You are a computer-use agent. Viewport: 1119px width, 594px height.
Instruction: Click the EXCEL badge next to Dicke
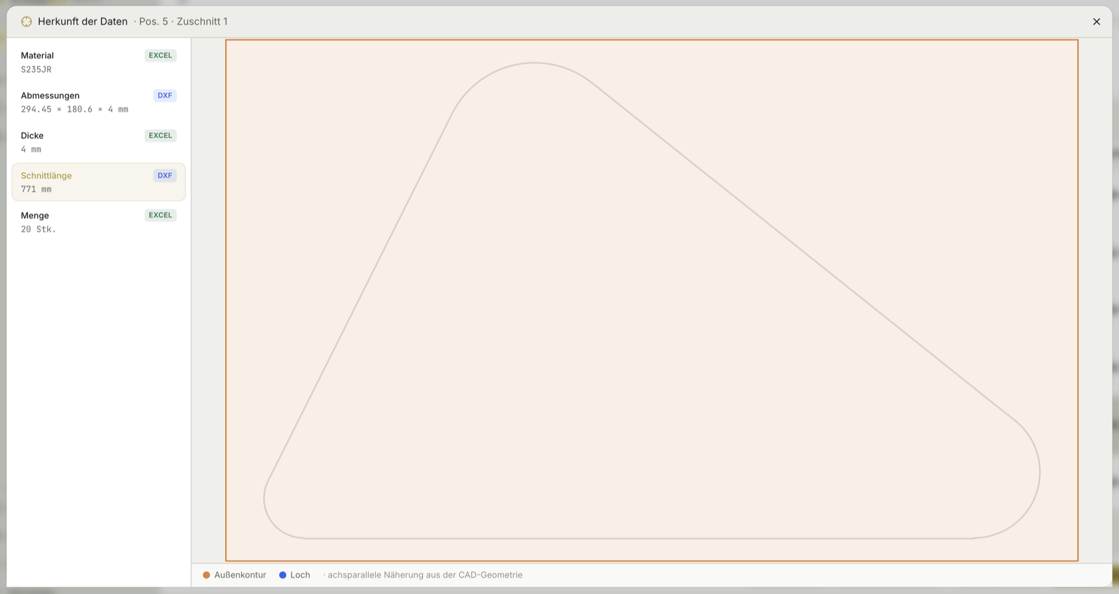pos(160,135)
